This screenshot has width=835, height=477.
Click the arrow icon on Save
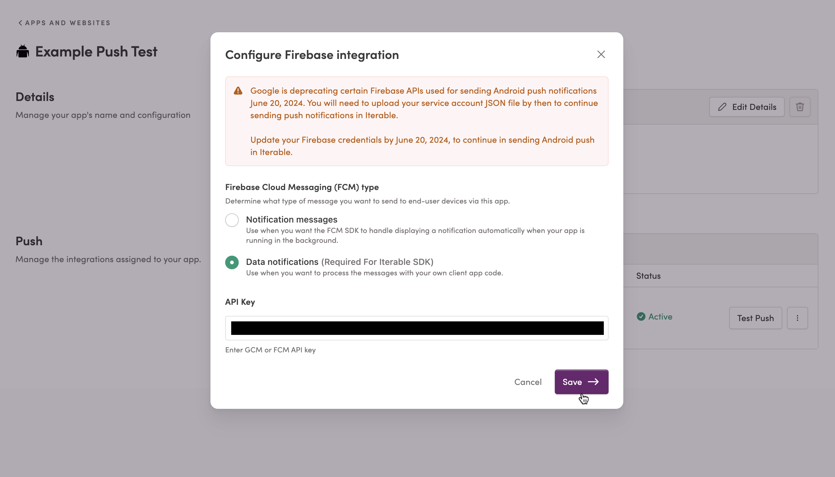[593, 382]
